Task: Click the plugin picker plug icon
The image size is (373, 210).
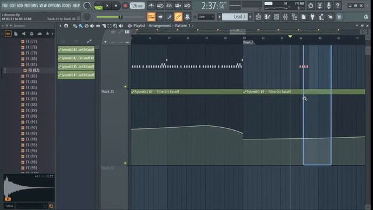Action: point(312,17)
